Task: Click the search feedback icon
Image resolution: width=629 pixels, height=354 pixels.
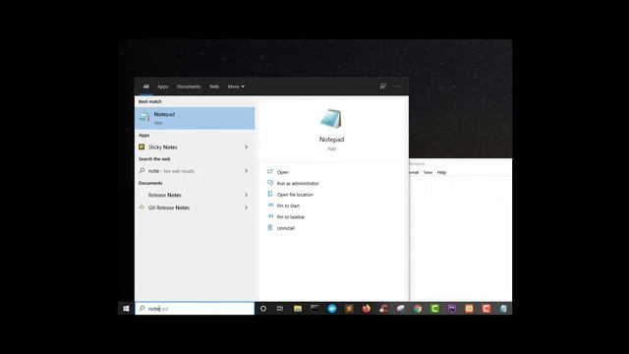Action: click(x=382, y=87)
